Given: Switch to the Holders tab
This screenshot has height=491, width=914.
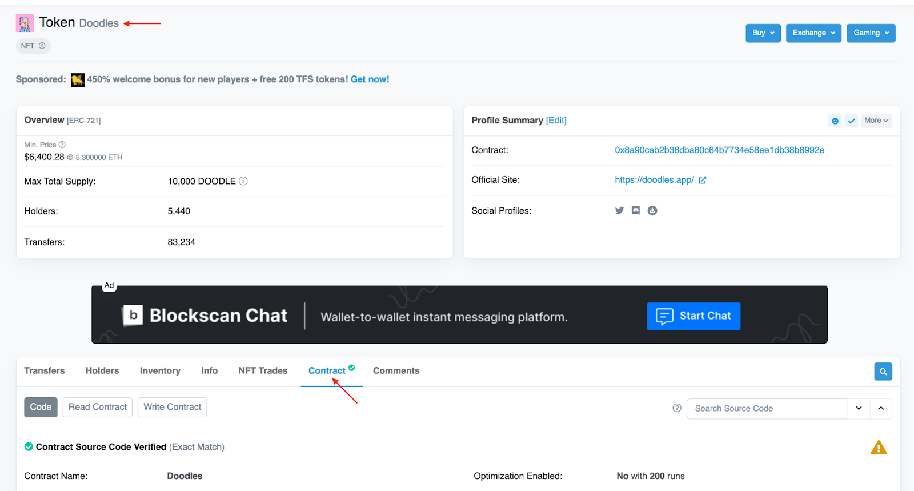Looking at the screenshot, I should (102, 371).
